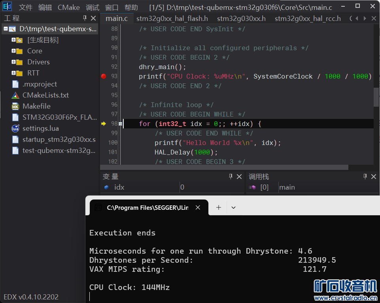This screenshot has width=380, height=303.
Task: Pin the 调用栈 call stack panel
Action: click(x=365, y=177)
